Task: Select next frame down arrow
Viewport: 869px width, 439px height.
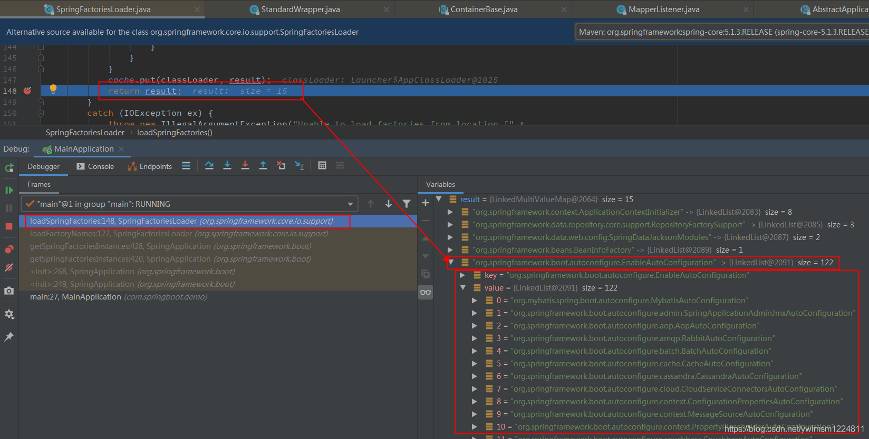Action: pos(389,204)
